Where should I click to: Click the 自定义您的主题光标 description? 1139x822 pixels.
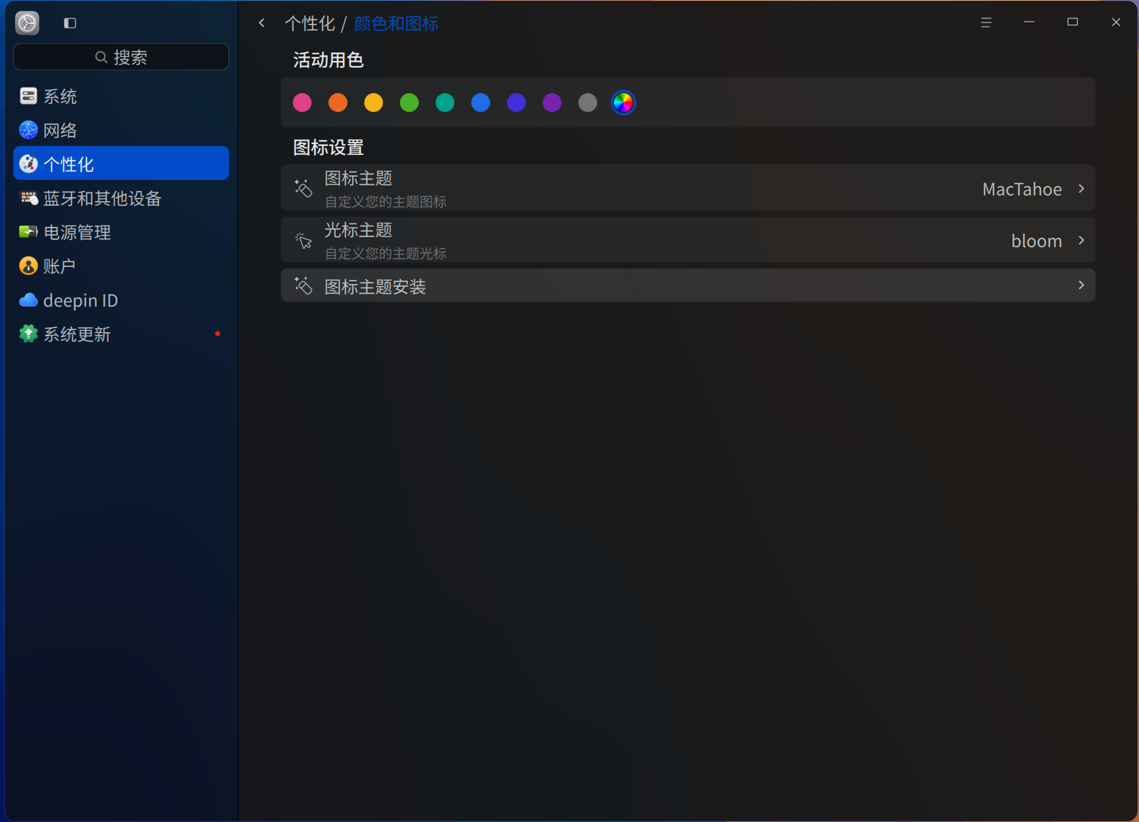386,253
